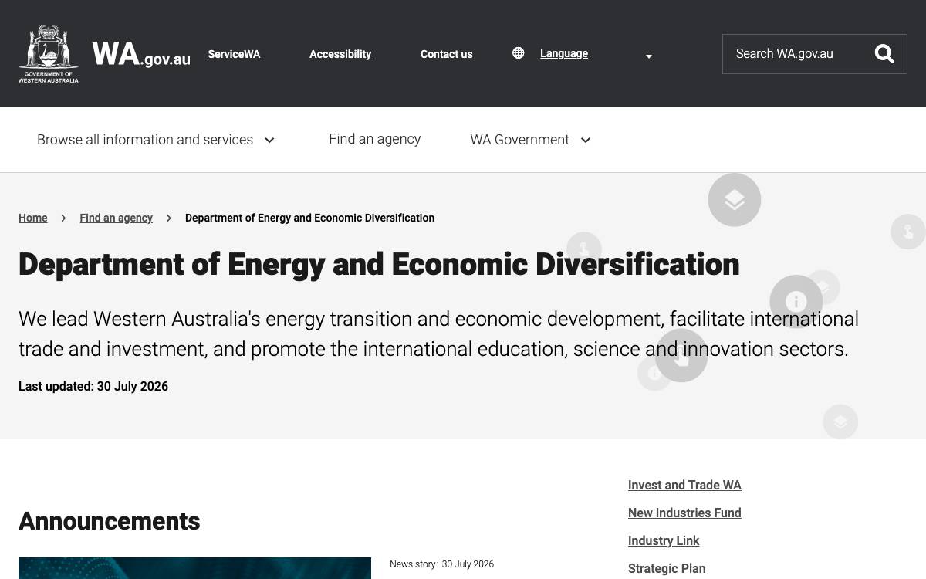This screenshot has width=926, height=579.
Task: Open the Contact us link
Action: [x=446, y=54]
